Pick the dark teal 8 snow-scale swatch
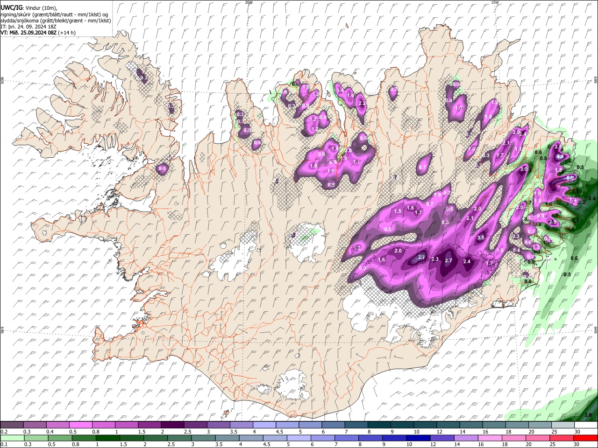598x448 pixels. [378, 425]
